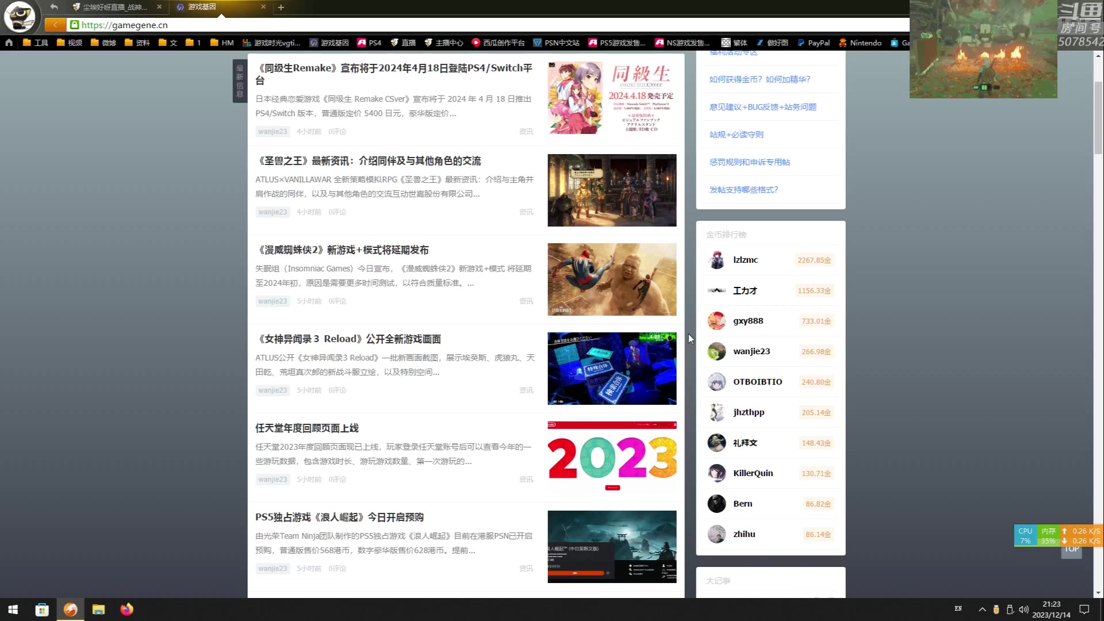Open the 微博 bookmark folder
The width and height of the screenshot is (1104, 621).
point(103,43)
